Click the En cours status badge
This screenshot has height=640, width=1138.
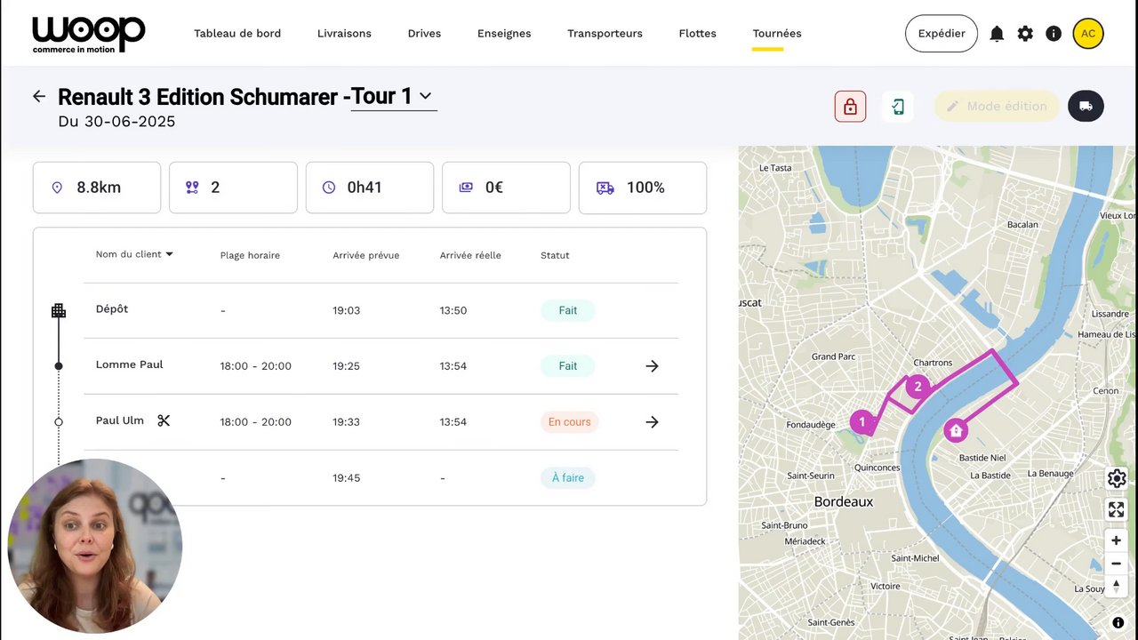click(x=569, y=422)
